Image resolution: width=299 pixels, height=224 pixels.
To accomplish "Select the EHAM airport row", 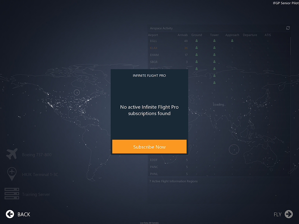I will point(219,55).
